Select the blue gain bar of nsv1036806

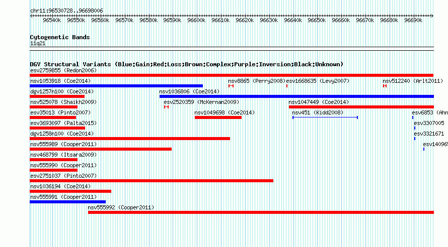296,96
